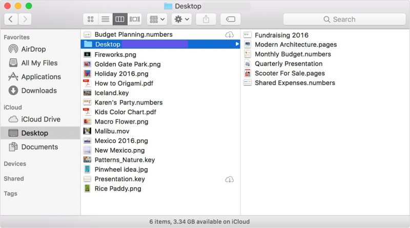Click the Holiday 2016.png thumbnail icon
410x228 pixels.
click(x=87, y=74)
